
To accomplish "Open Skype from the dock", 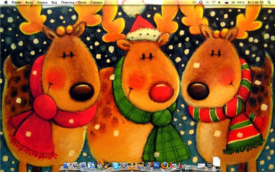I will [116, 165].
